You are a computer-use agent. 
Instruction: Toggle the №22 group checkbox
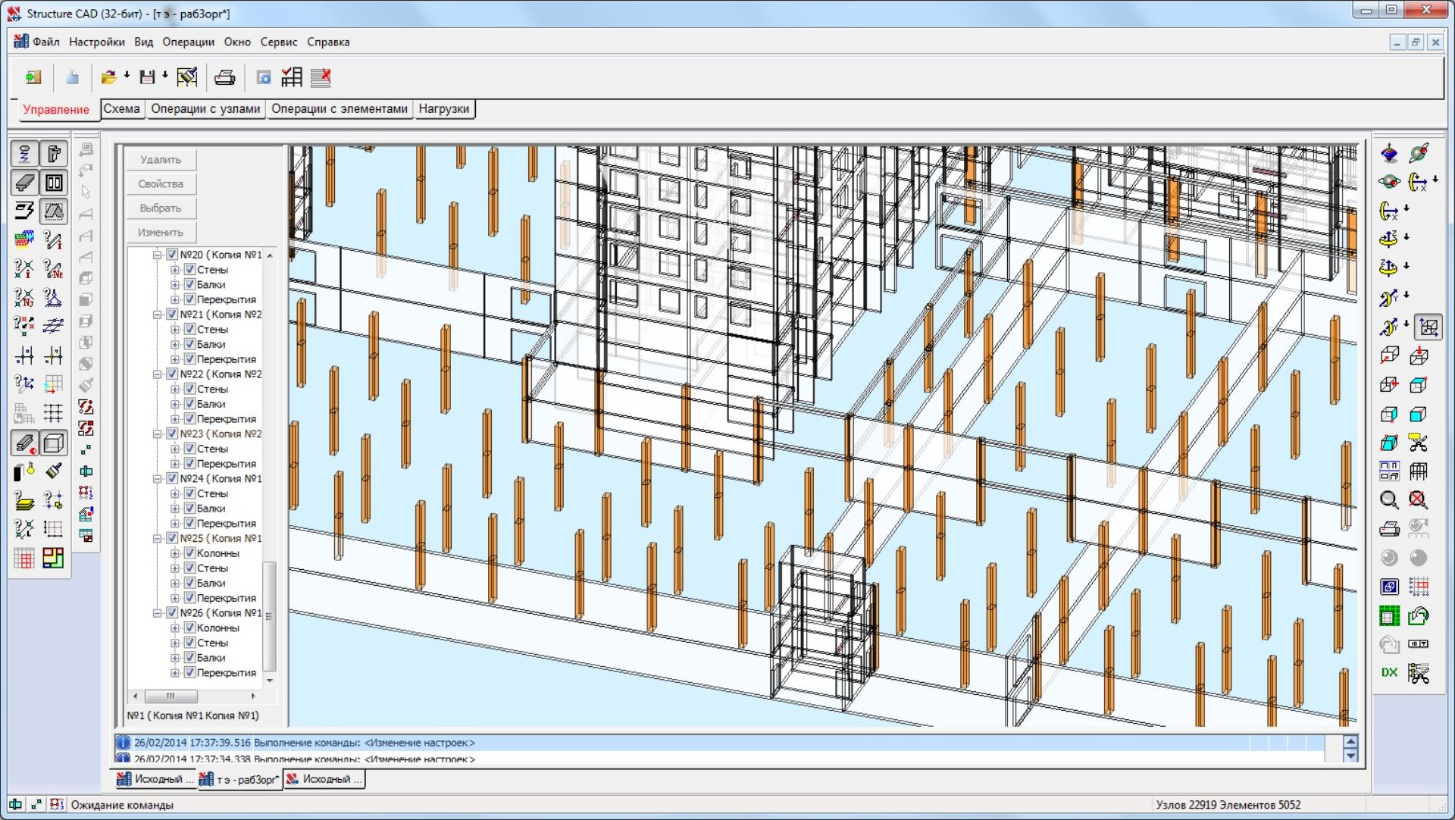172,374
